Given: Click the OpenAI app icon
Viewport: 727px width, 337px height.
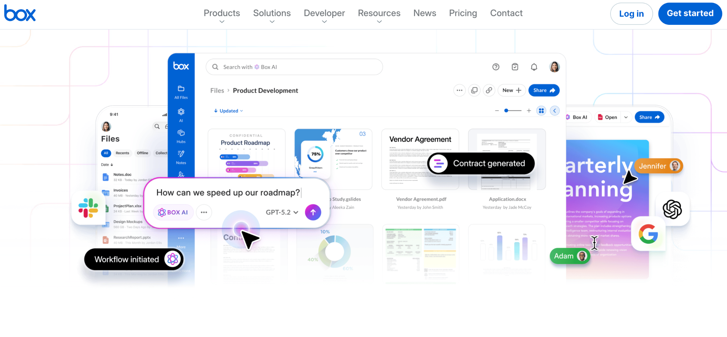Looking at the screenshot, I should pyautogui.click(x=672, y=209).
